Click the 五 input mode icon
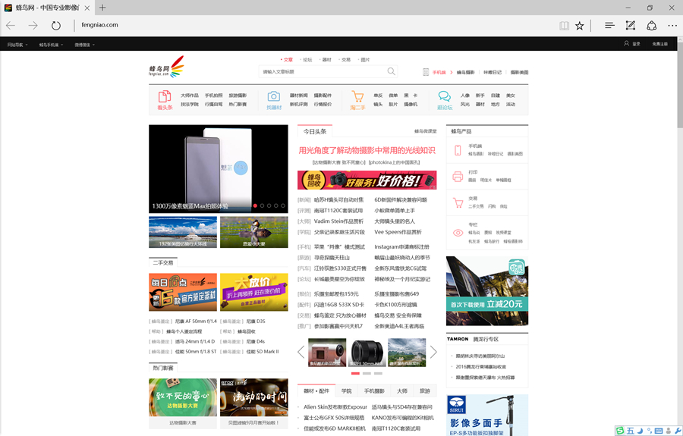This screenshot has height=436, width=683. pyautogui.click(x=630, y=431)
